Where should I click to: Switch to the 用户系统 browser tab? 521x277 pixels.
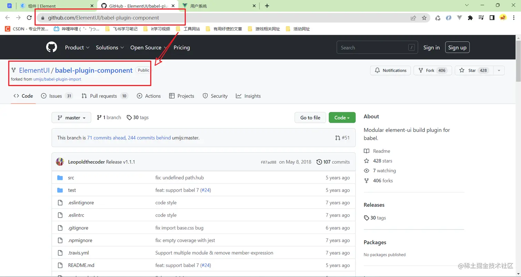click(x=219, y=6)
